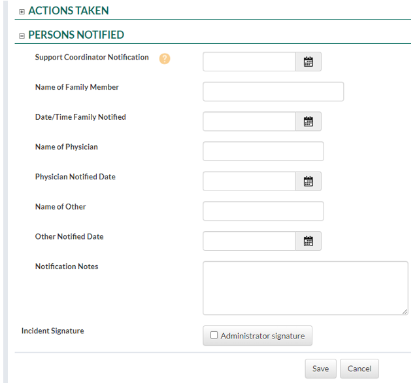Click the Other Notified Date input box

pyautogui.click(x=249, y=241)
